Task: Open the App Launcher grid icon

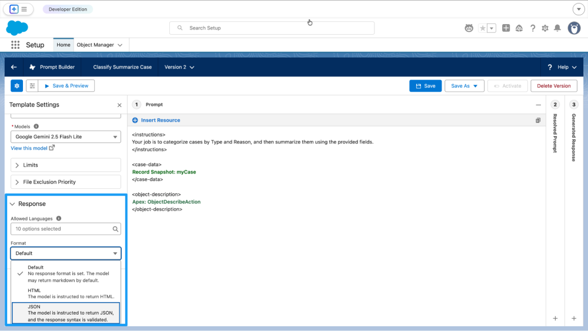Action: click(15, 45)
